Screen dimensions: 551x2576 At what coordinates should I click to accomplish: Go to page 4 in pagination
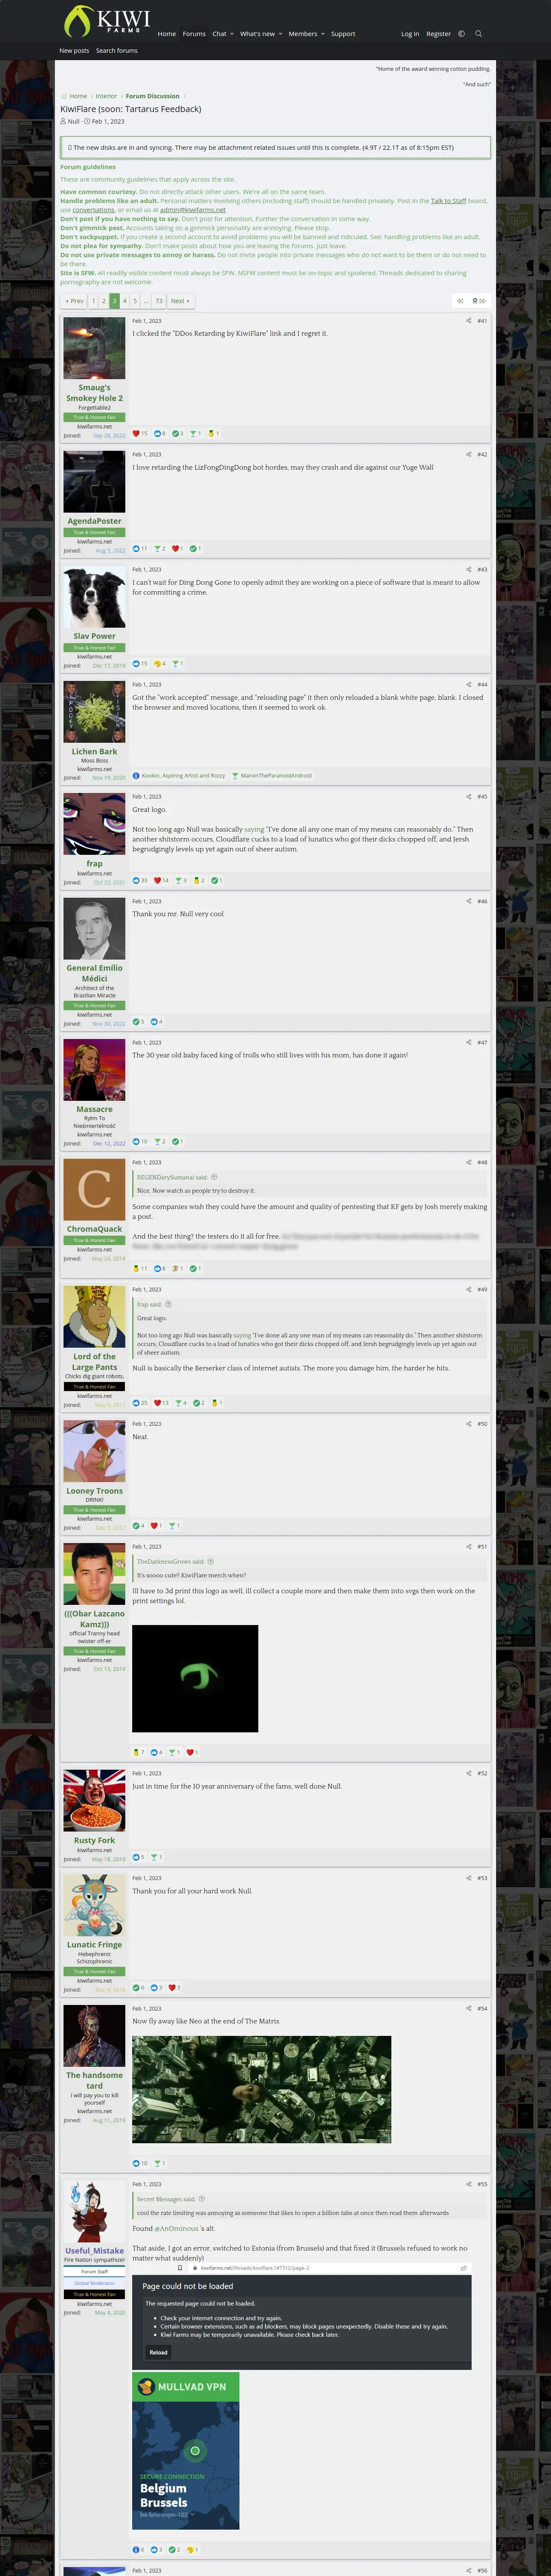pos(125,301)
